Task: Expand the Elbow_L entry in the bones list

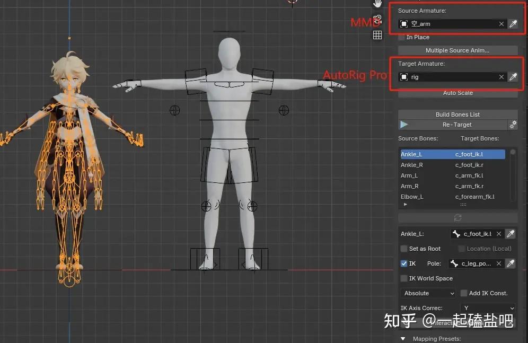Action: click(404, 204)
